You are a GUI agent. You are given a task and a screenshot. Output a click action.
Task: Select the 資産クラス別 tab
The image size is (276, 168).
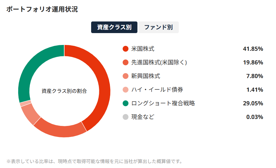[x=113, y=27]
